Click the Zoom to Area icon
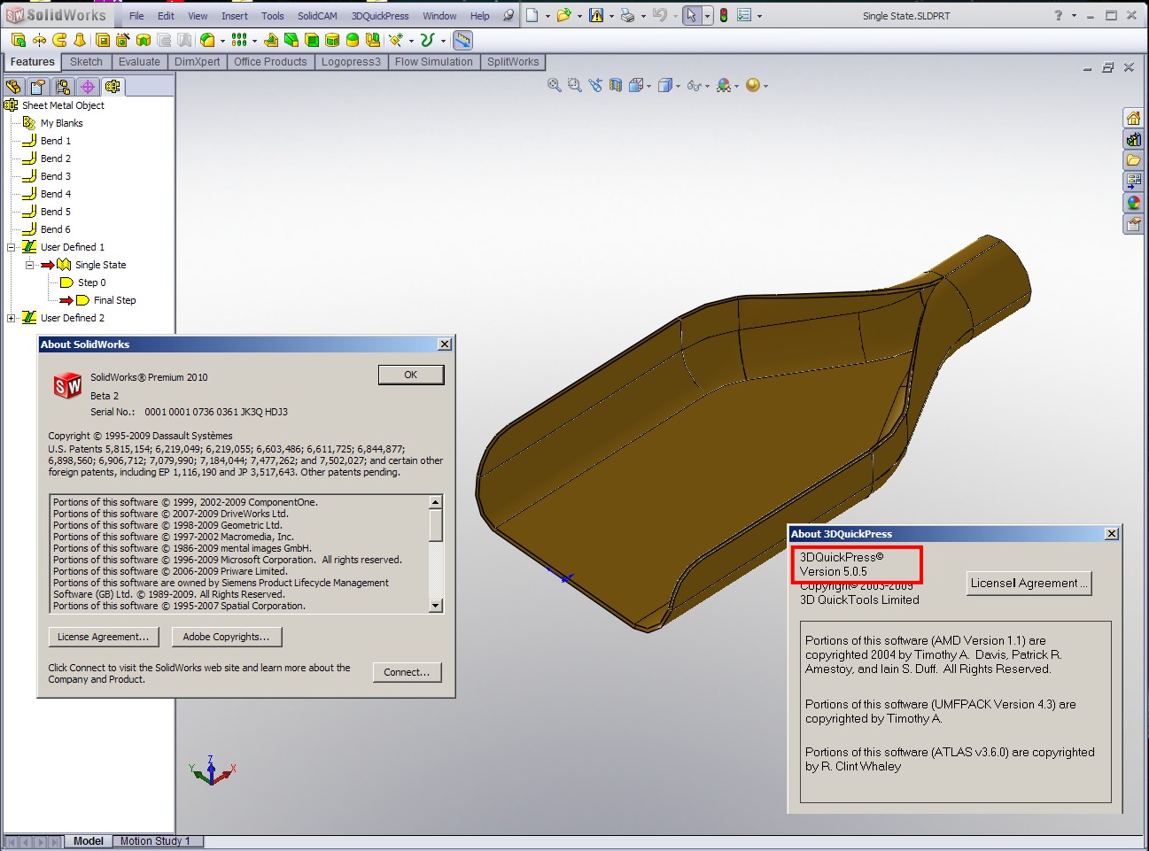 click(575, 85)
